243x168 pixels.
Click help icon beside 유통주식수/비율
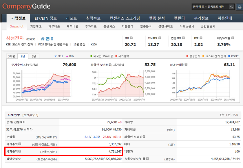click(x=147, y=158)
